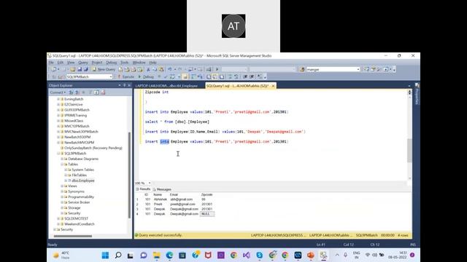Open the Windows Start menu on taskbar
467x262 pixels.
105,255
